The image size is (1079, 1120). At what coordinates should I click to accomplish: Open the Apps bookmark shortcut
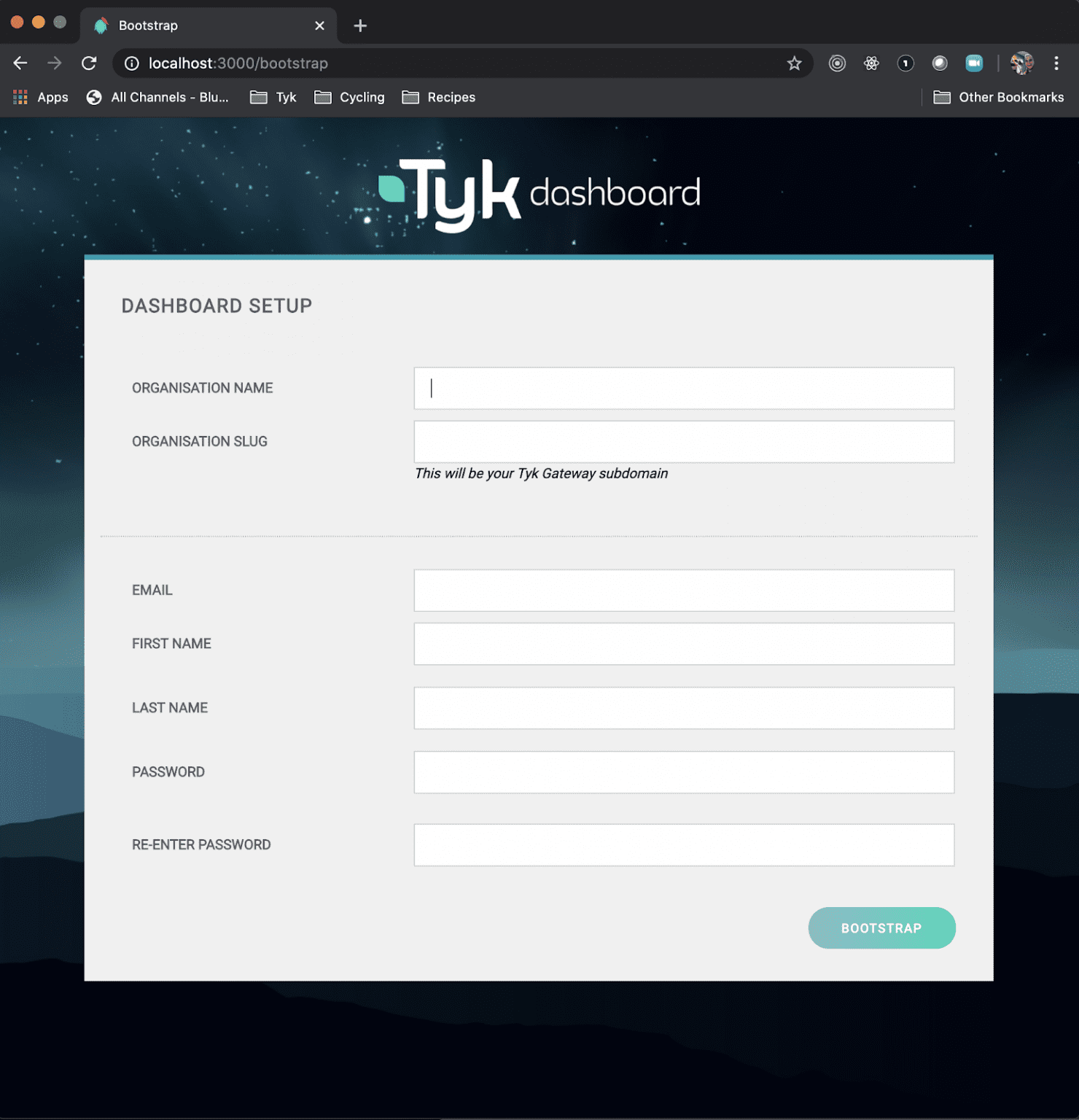41,97
